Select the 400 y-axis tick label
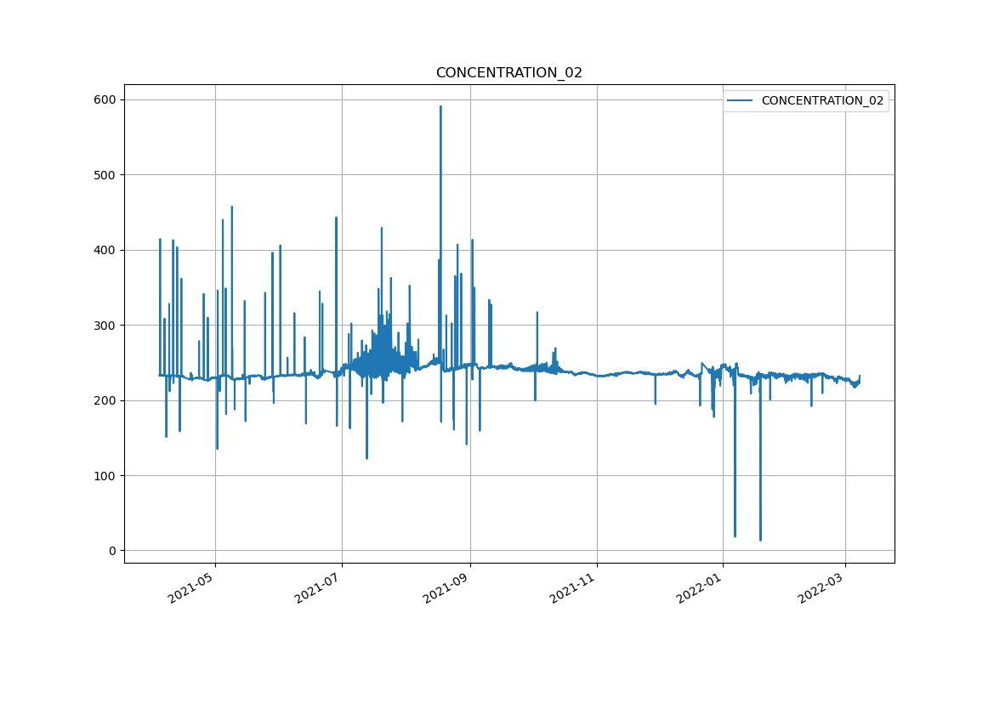 pos(105,250)
